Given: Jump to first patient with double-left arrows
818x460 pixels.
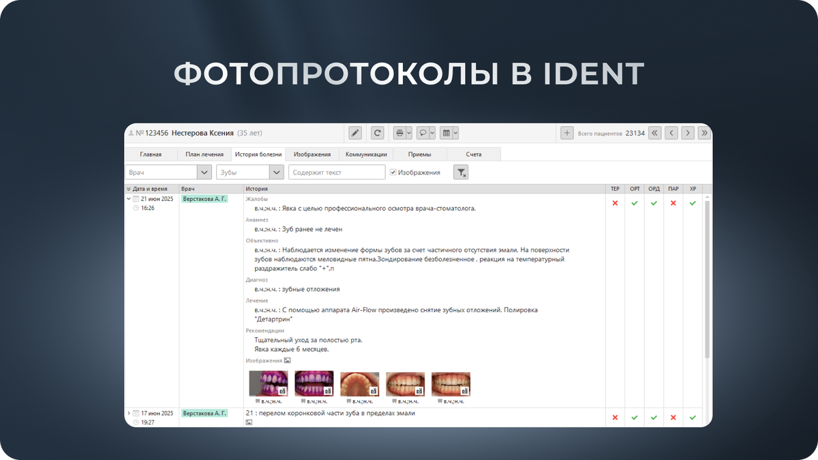Looking at the screenshot, I should (x=654, y=133).
